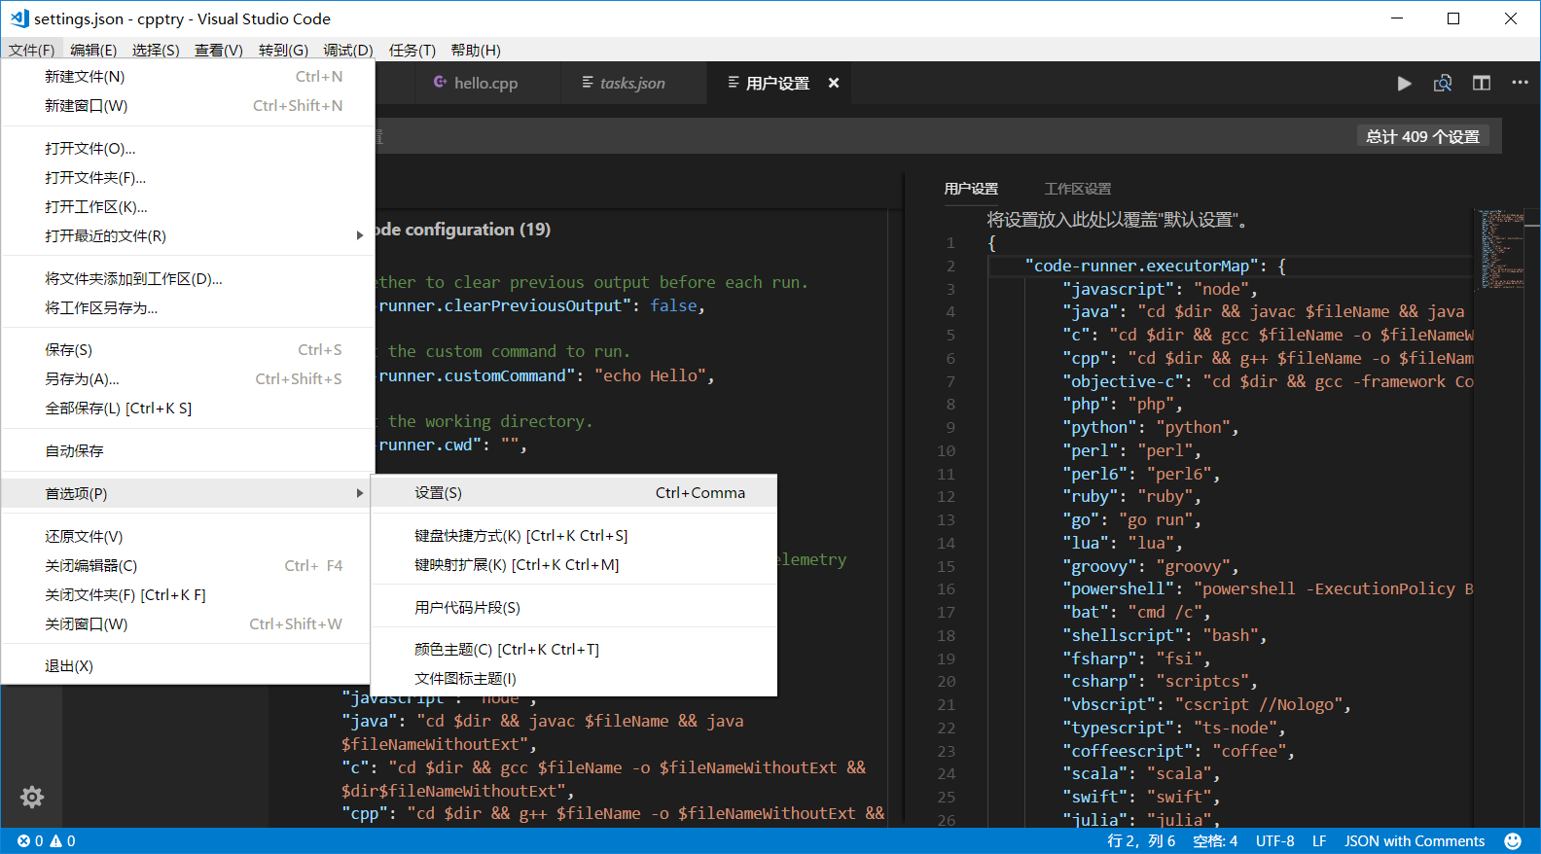Image resolution: width=1541 pixels, height=854 pixels.
Task: Open the 编辑(E) menu
Action: [93, 51]
